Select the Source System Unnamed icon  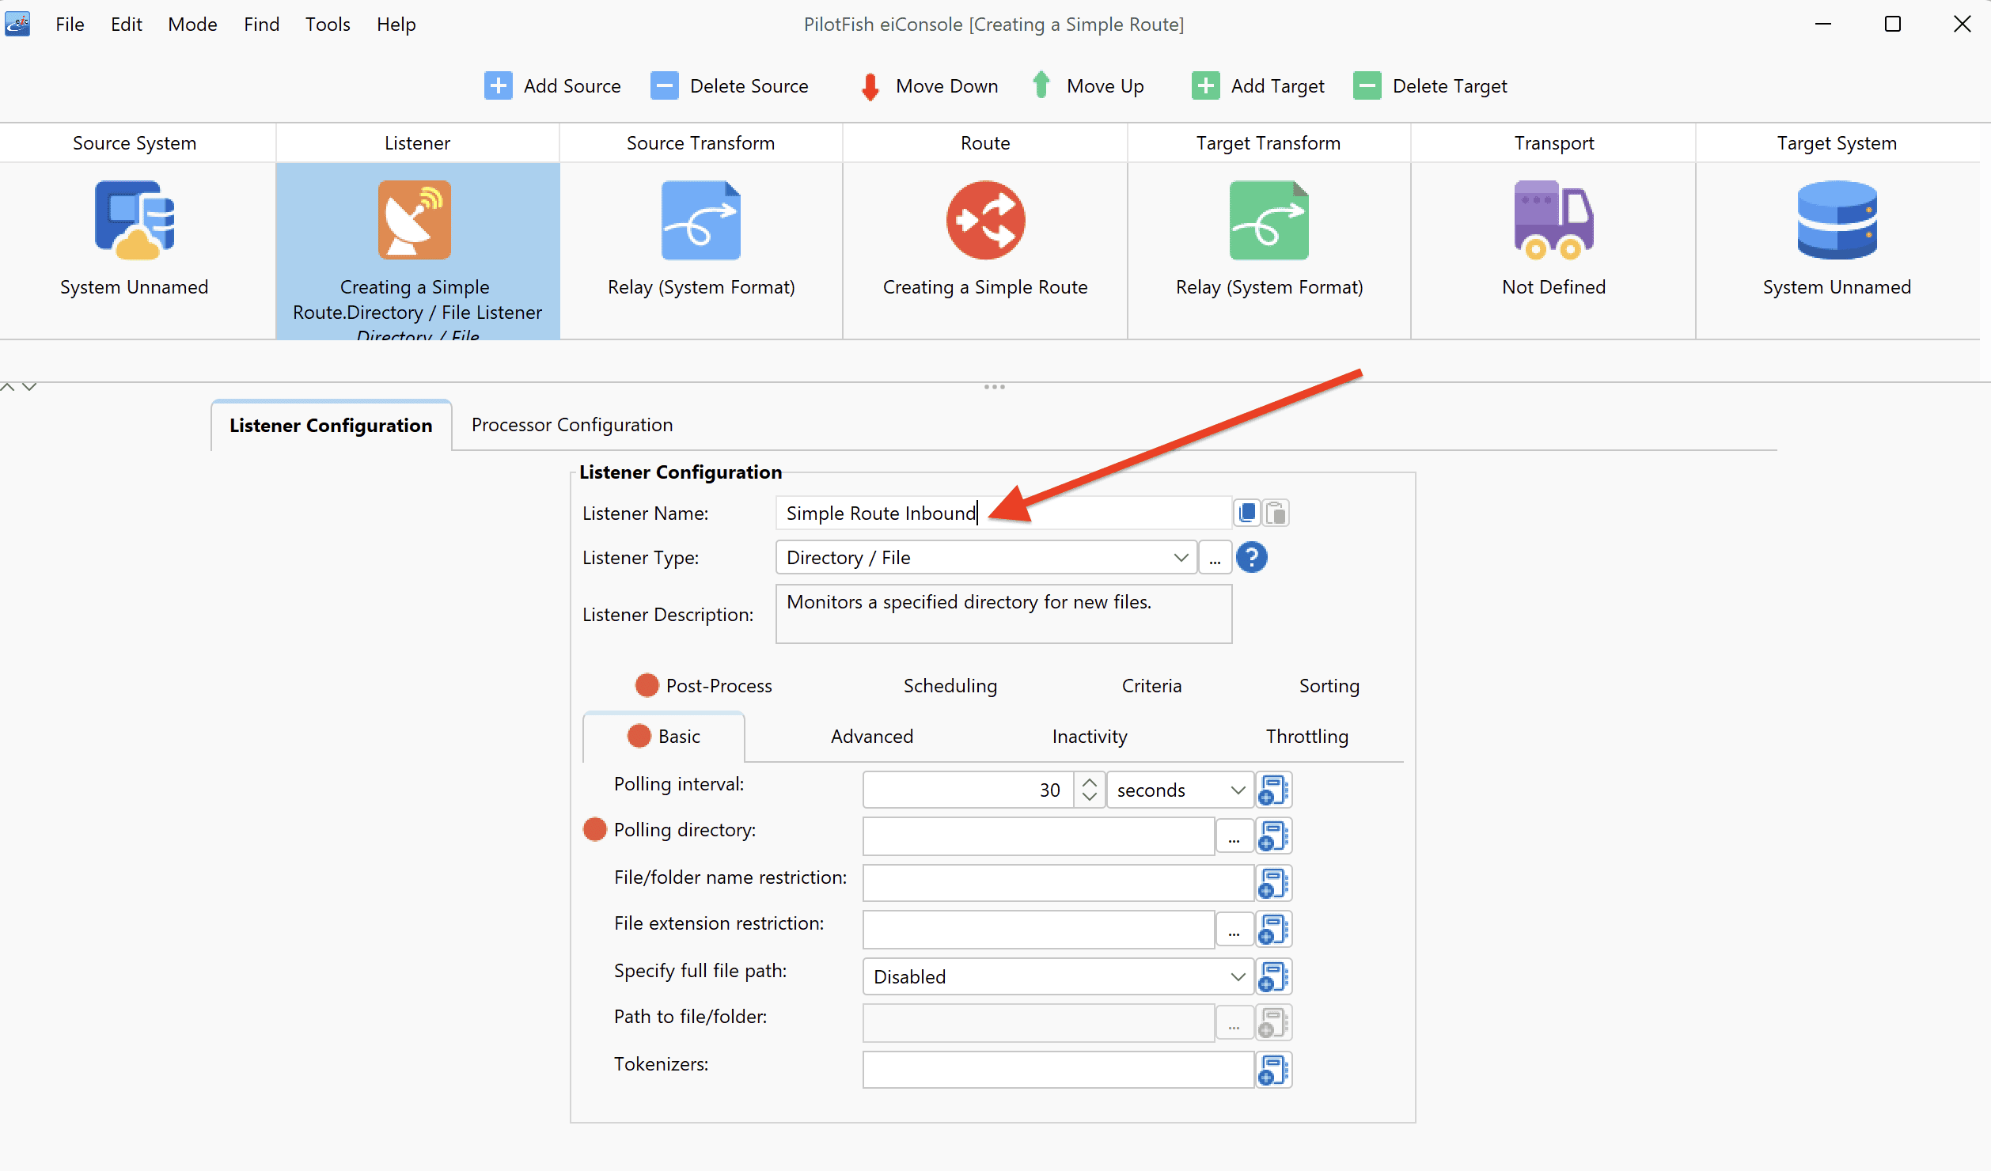pos(135,220)
